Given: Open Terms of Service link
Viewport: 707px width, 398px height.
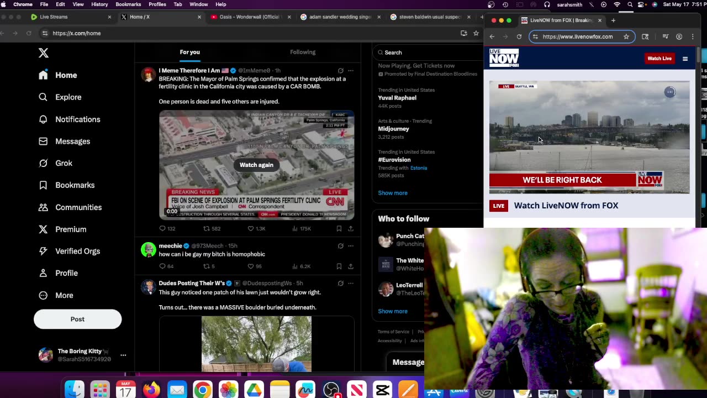Looking at the screenshot, I should point(393,332).
